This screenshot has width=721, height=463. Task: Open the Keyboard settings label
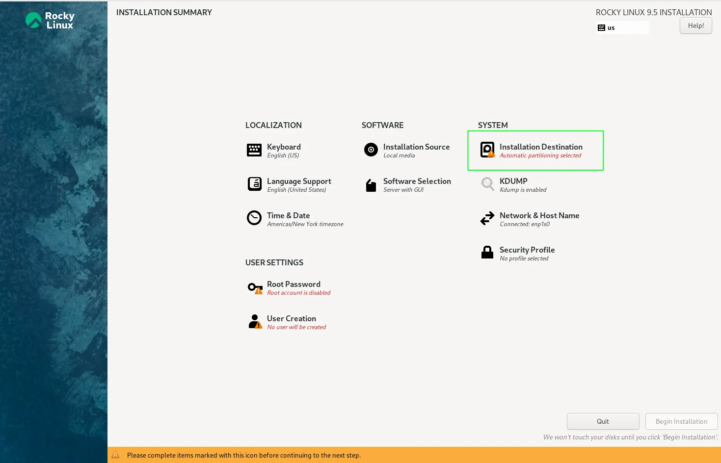(284, 147)
